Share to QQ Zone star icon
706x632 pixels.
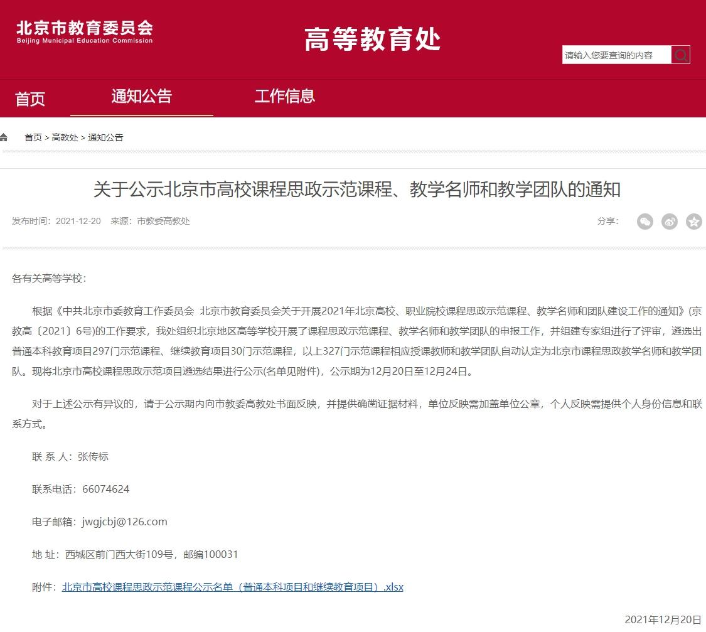693,222
